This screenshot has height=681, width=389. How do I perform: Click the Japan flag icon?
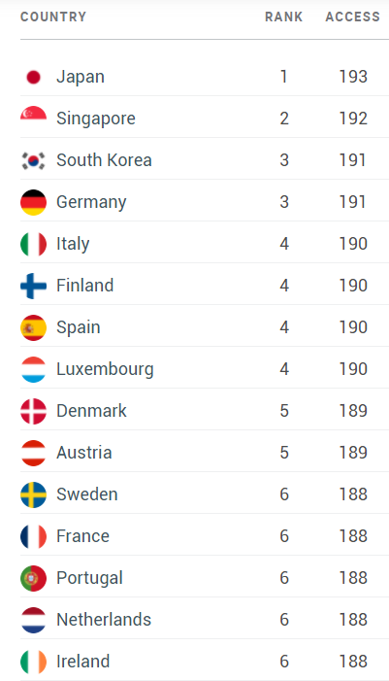(x=33, y=77)
